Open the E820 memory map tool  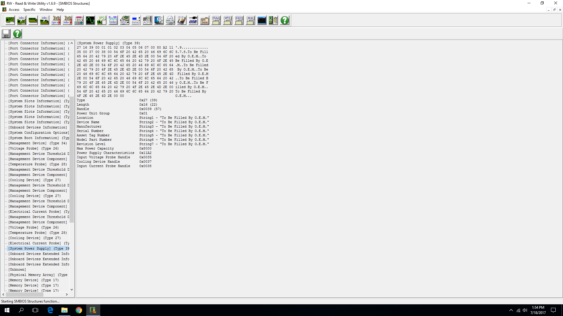pos(239,20)
